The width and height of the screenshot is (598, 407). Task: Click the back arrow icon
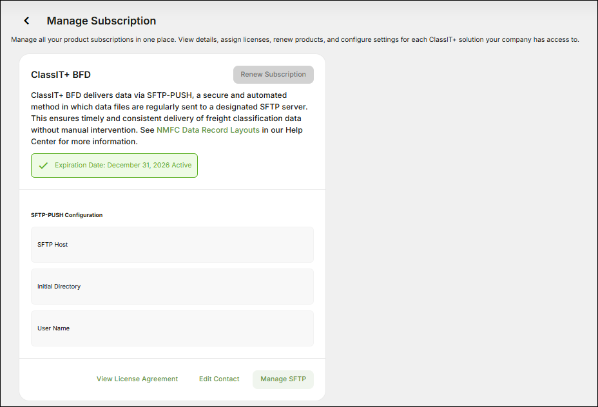tap(26, 20)
